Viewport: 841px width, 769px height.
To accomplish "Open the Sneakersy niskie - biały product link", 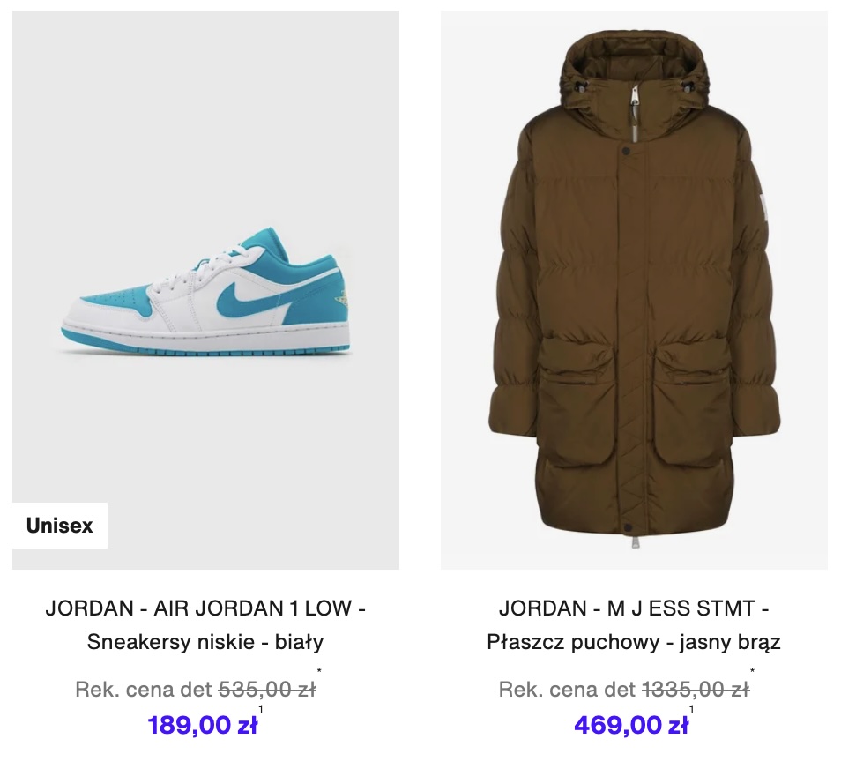I will click(x=205, y=642).
